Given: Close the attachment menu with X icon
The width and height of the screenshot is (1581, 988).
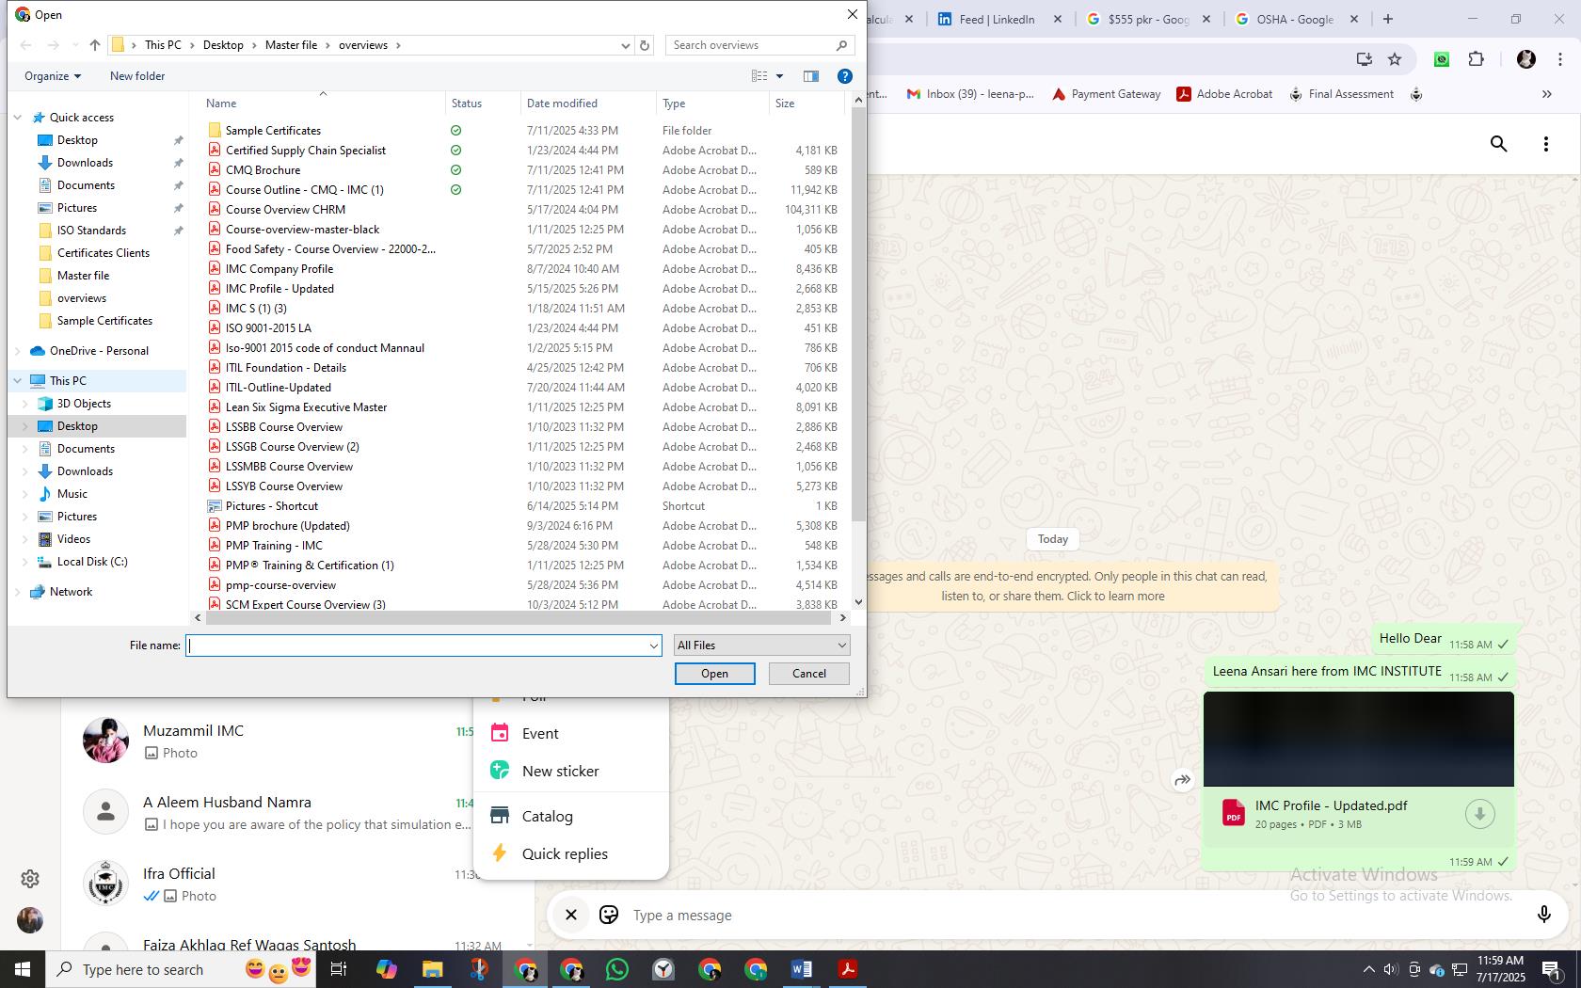Looking at the screenshot, I should [x=570, y=915].
